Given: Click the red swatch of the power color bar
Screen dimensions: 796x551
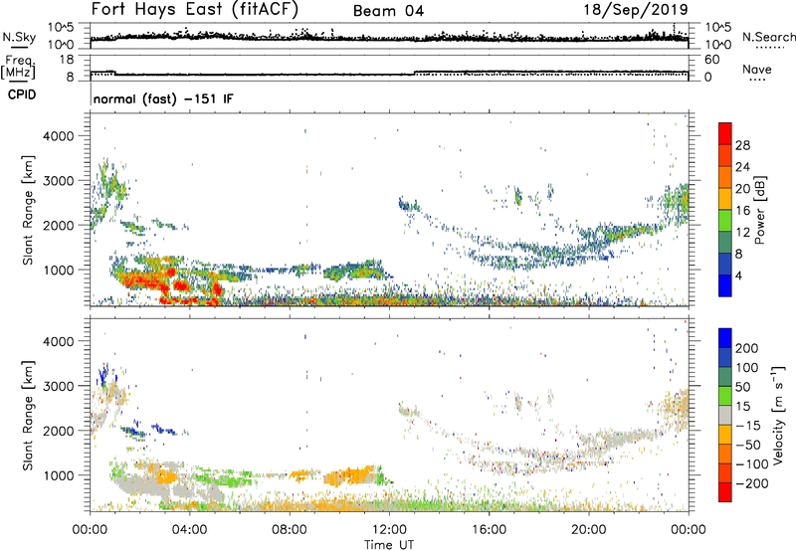Looking at the screenshot, I should (725, 133).
